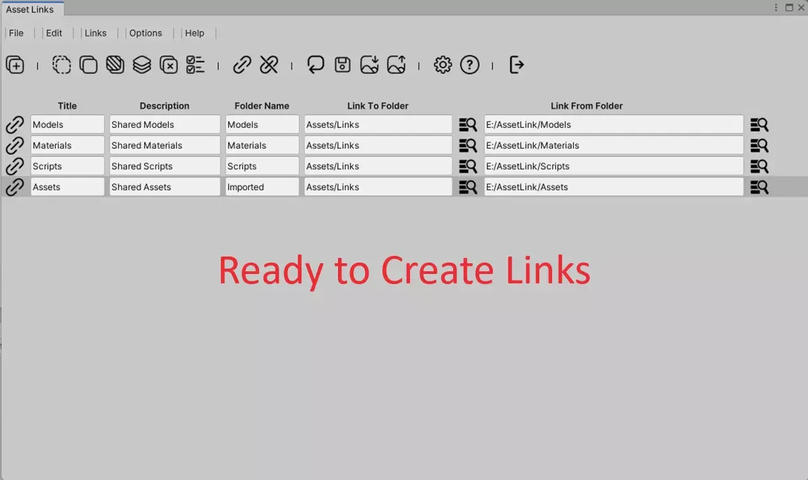Click the picture with up-arrow icon
This screenshot has height=480, width=808.
pos(396,65)
